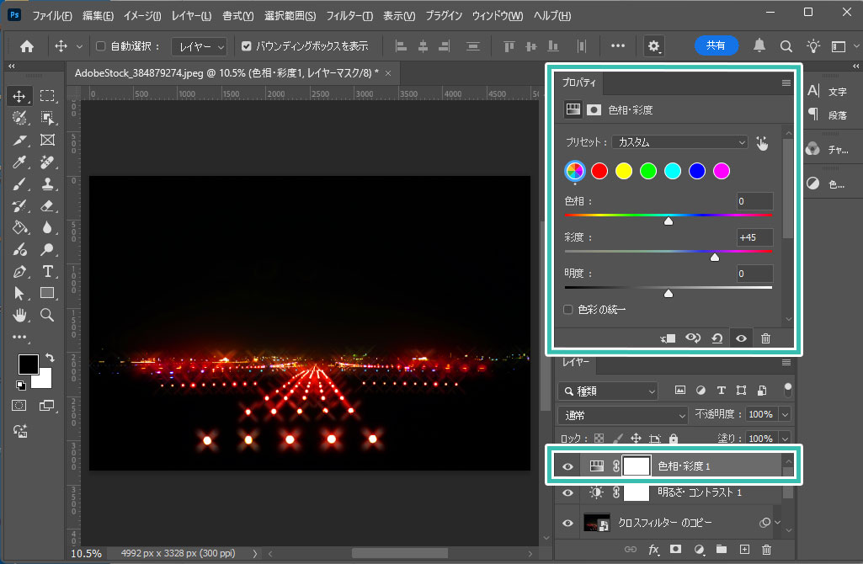Toggle the 自動選択 checkbox
The width and height of the screenshot is (863, 564).
(101, 46)
